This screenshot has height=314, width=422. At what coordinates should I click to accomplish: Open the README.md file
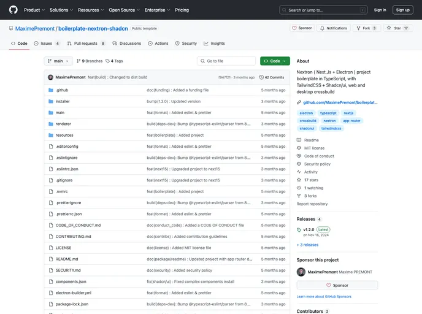pos(67,259)
